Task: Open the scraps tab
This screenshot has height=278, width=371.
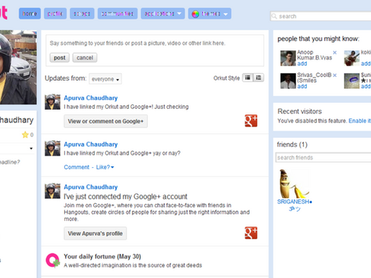Action: pyautogui.click(x=82, y=14)
